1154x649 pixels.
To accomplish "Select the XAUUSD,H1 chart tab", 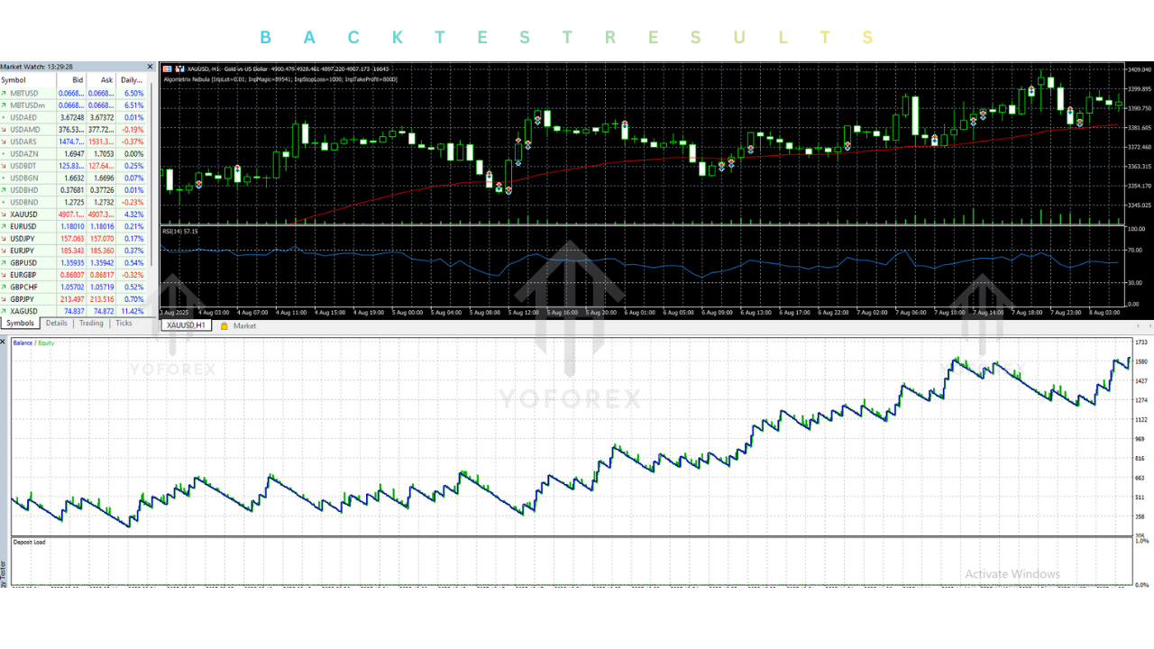I will [186, 325].
